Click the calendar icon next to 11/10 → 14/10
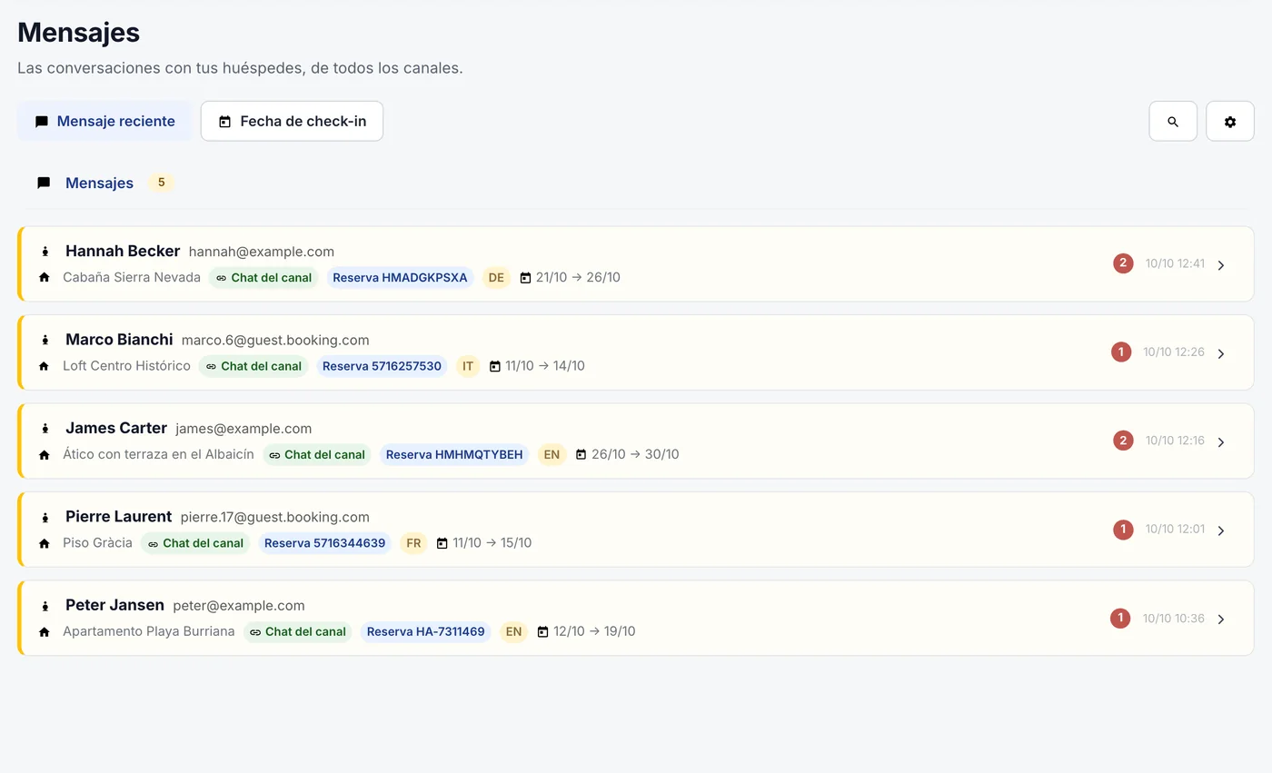Screen dimensions: 1272x773 tap(495, 366)
